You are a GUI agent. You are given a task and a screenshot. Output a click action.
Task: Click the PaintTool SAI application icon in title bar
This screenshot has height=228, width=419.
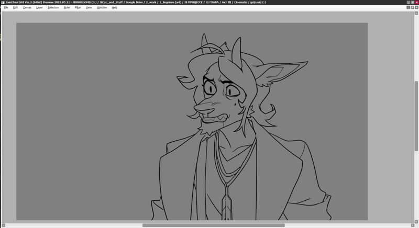point(3,2)
